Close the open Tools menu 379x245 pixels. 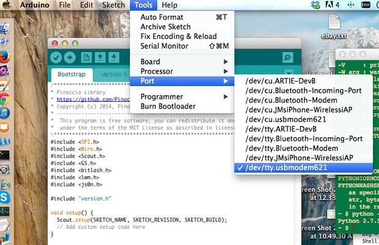(x=143, y=5)
